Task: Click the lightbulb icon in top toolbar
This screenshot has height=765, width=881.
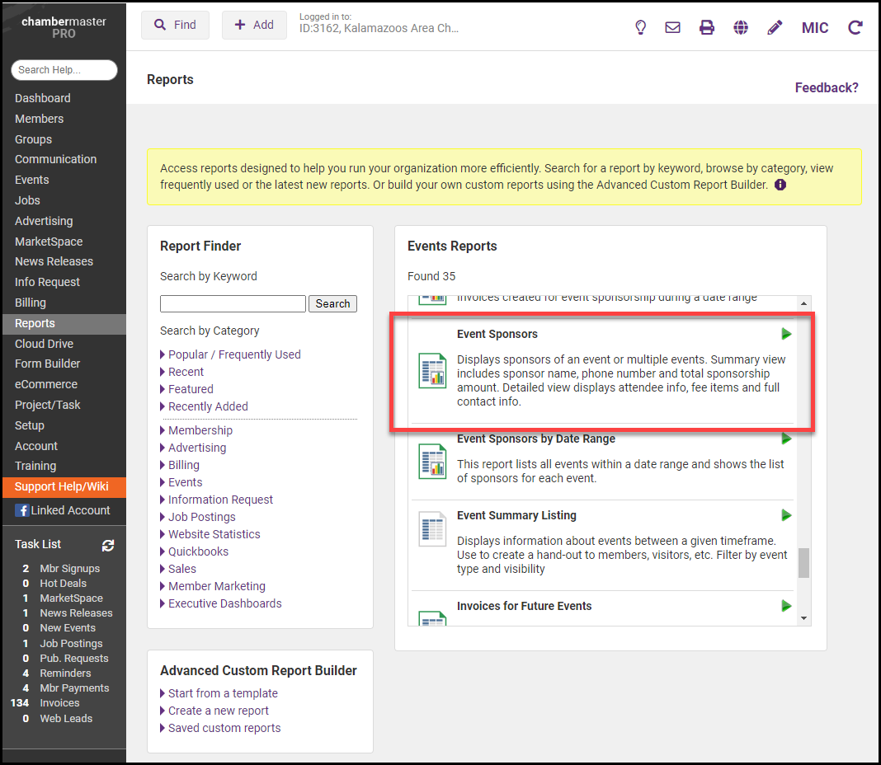Action: pyautogui.click(x=640, y=27)
